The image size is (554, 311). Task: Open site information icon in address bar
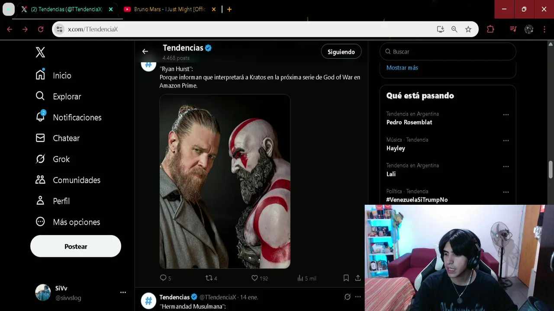click(60, 29)
